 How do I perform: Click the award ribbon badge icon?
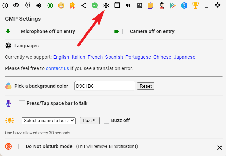[x=72, y=6]
